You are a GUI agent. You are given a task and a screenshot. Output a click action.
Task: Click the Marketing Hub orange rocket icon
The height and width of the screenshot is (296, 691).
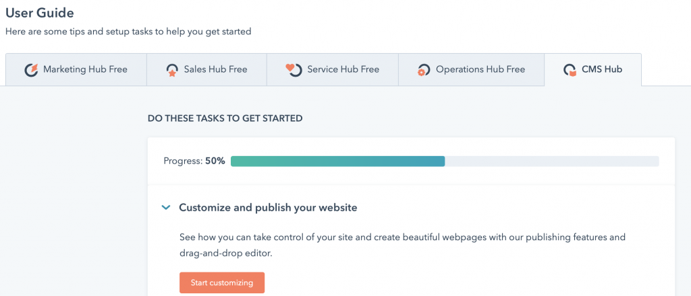(31, 69)
